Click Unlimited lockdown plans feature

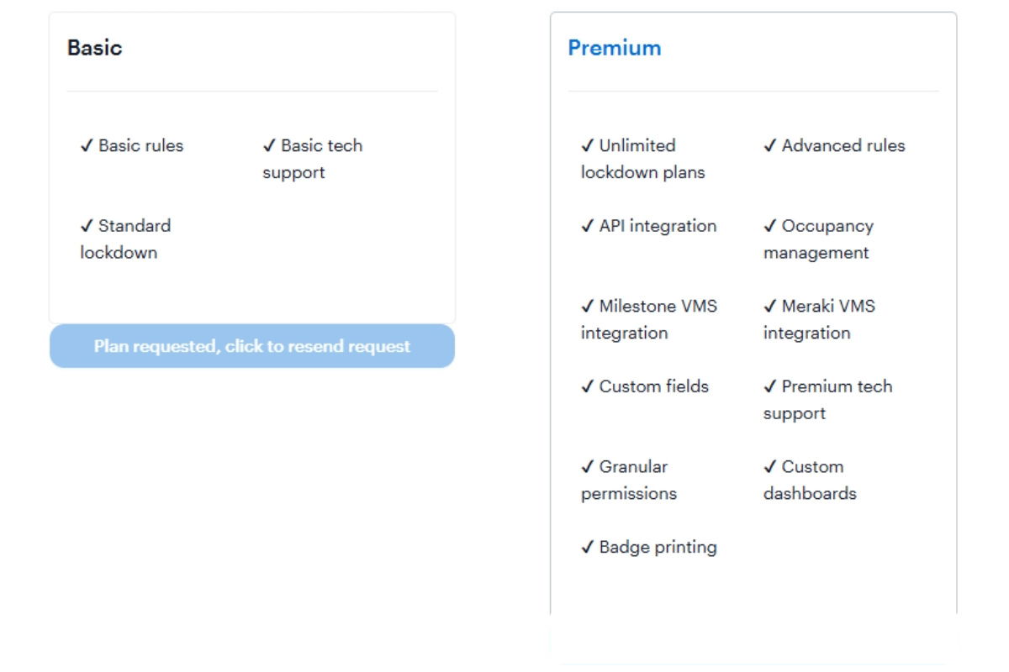[x=643, y=159]
